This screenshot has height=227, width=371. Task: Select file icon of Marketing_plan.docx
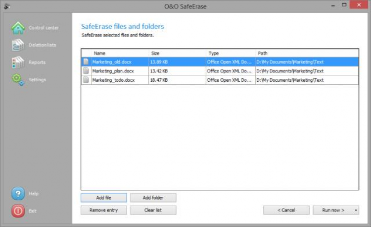click(86, 71)
